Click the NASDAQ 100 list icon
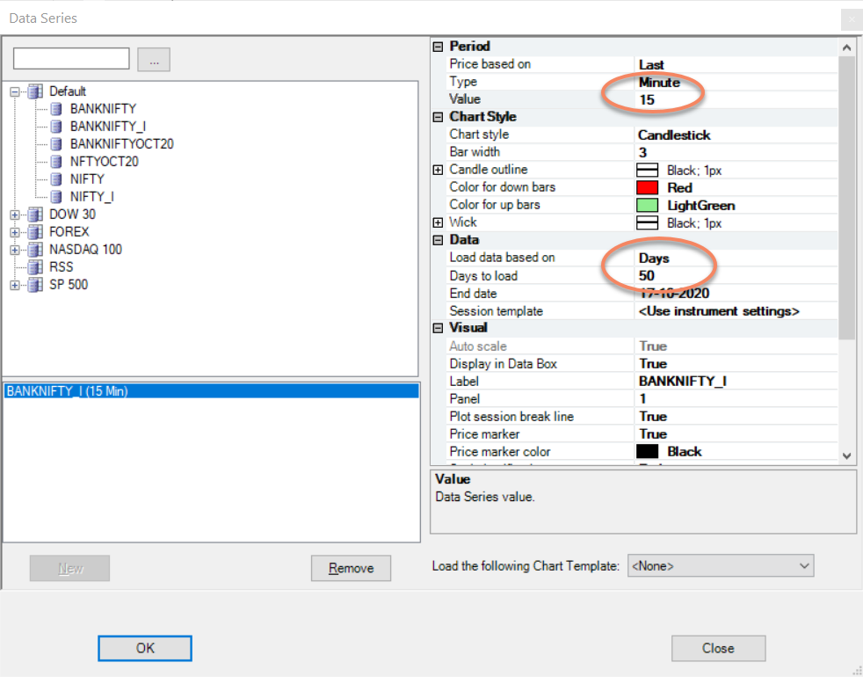Viewport: 863px width, 677px height. (x=35, y=250)
